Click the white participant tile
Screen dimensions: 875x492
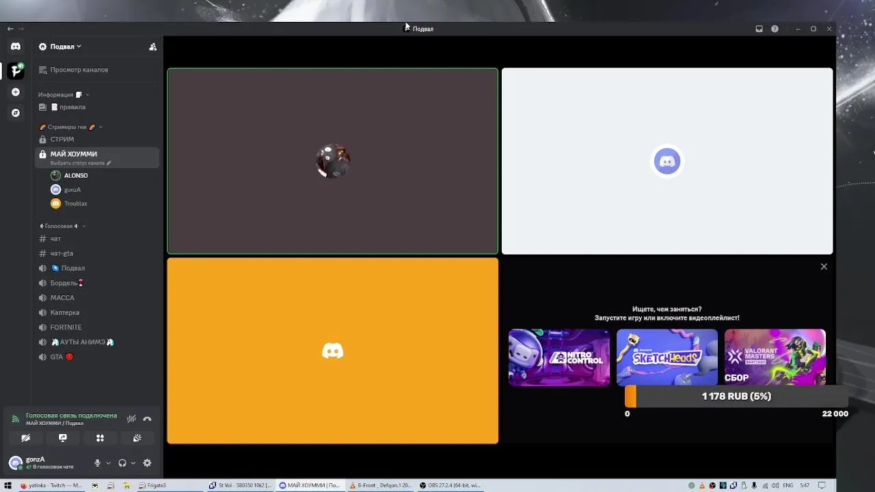pos(667,161)
